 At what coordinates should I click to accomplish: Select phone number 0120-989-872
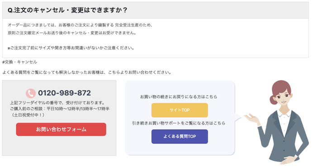[65, 93]
